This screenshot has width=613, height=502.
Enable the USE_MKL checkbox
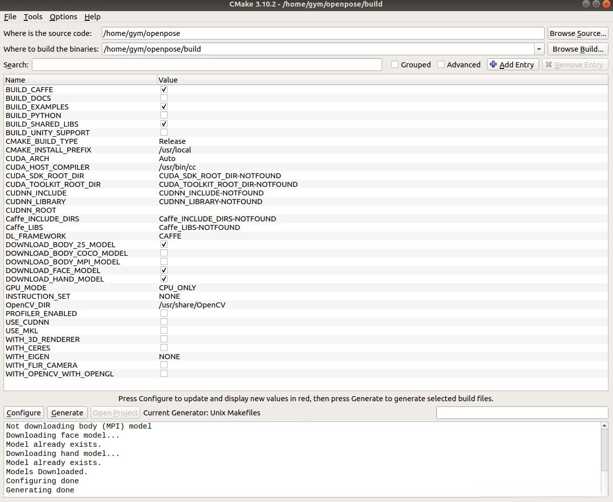click(164, 331)
